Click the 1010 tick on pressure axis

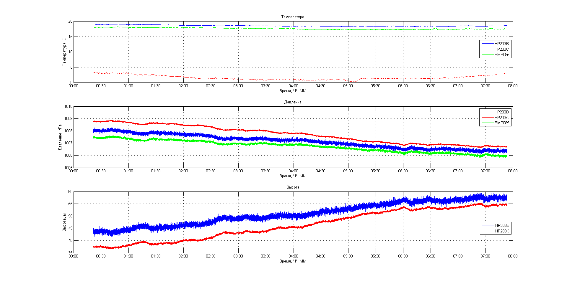pos(69,107)
